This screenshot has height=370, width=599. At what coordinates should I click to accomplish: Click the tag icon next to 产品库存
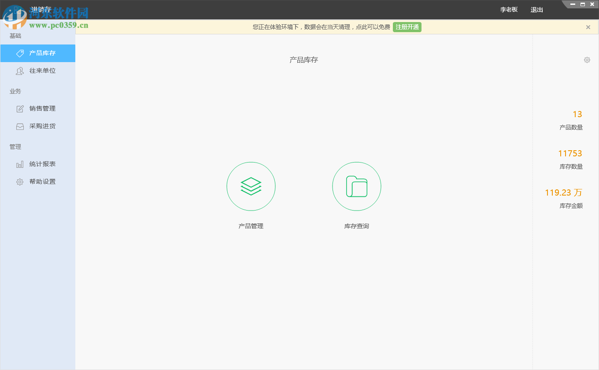tap(20, 53)
